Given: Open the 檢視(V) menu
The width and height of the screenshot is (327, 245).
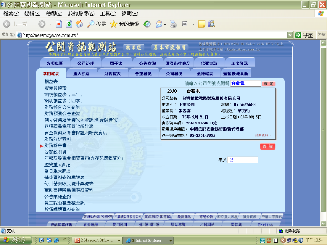Looking at the screenshot, I should click(x=54, y=14).
